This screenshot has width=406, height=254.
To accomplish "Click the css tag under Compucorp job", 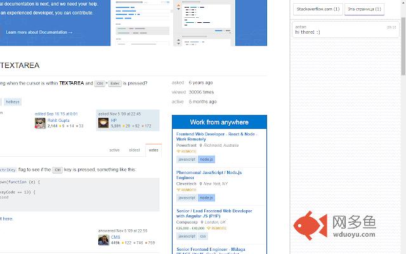I will [x=203, y=236].
